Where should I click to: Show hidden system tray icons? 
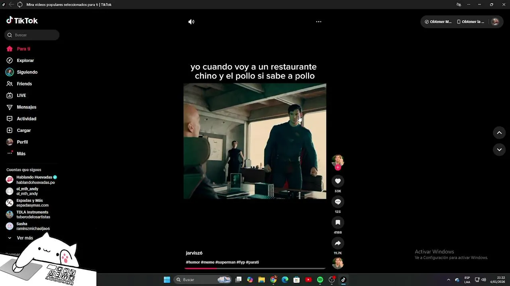(448, 280)
